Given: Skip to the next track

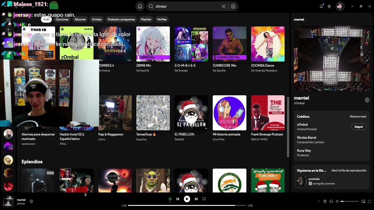Looking at the screenshot, I should [196, 199].
